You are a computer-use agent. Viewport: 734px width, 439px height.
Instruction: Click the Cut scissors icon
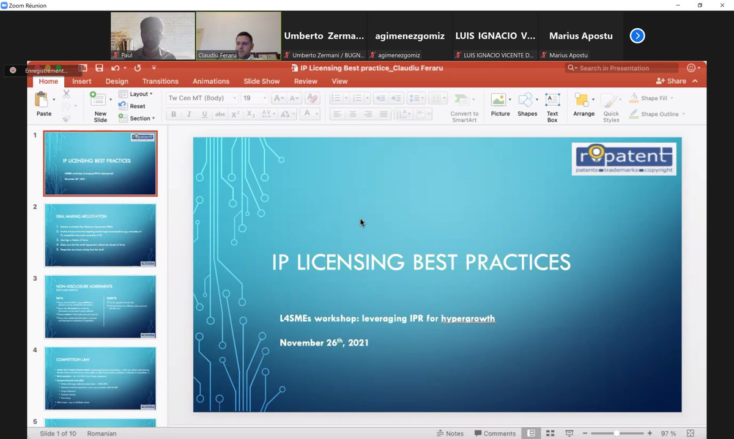[x=66, y=94]
